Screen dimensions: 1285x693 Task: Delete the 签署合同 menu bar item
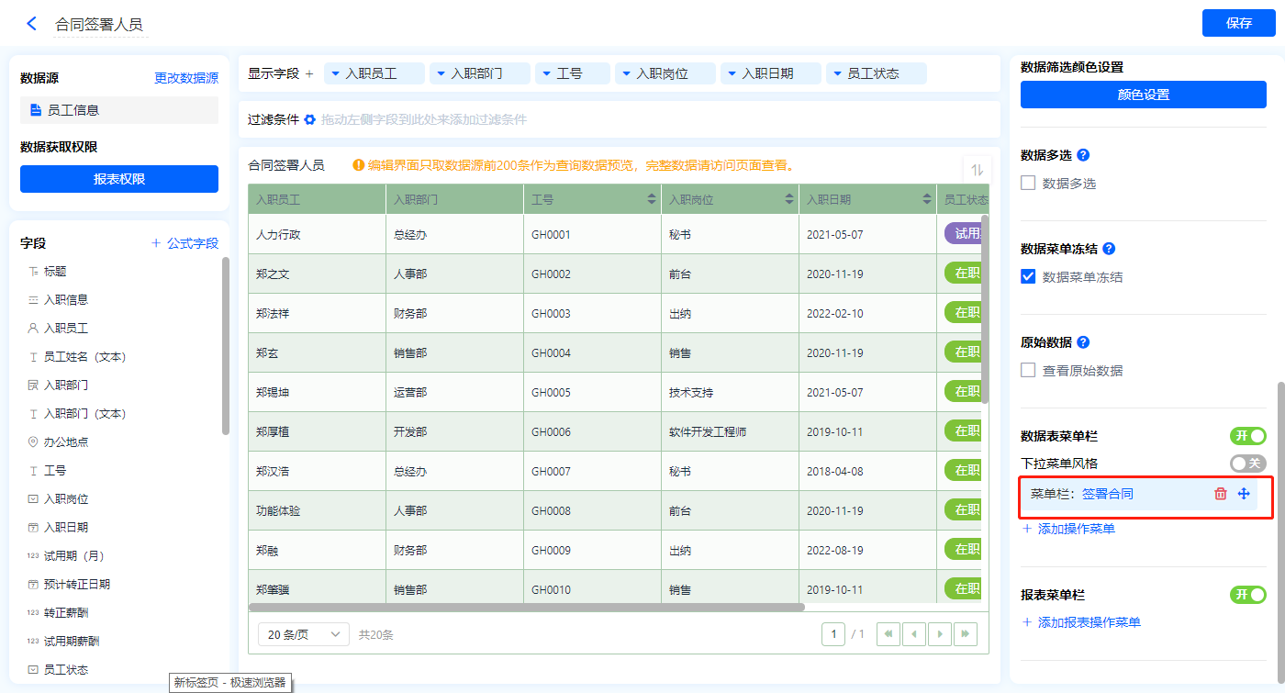coord(1221,494)
